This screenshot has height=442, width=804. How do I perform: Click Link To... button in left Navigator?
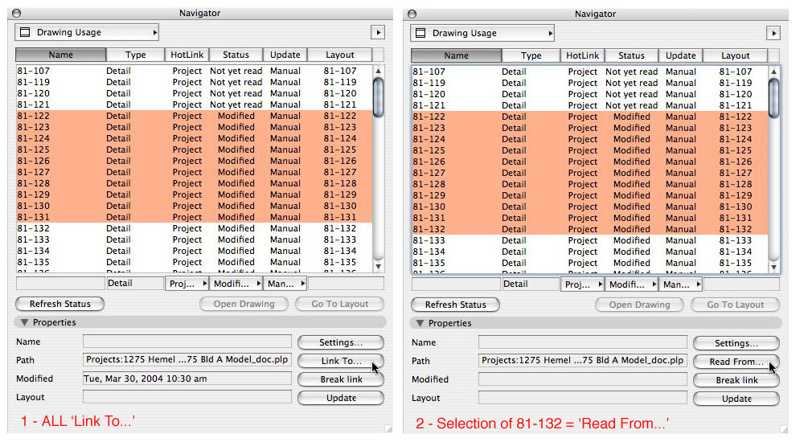point(341,361)
